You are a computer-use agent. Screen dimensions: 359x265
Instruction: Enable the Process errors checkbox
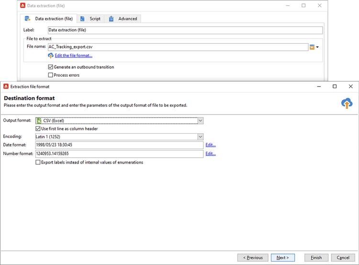click(50, 75)
